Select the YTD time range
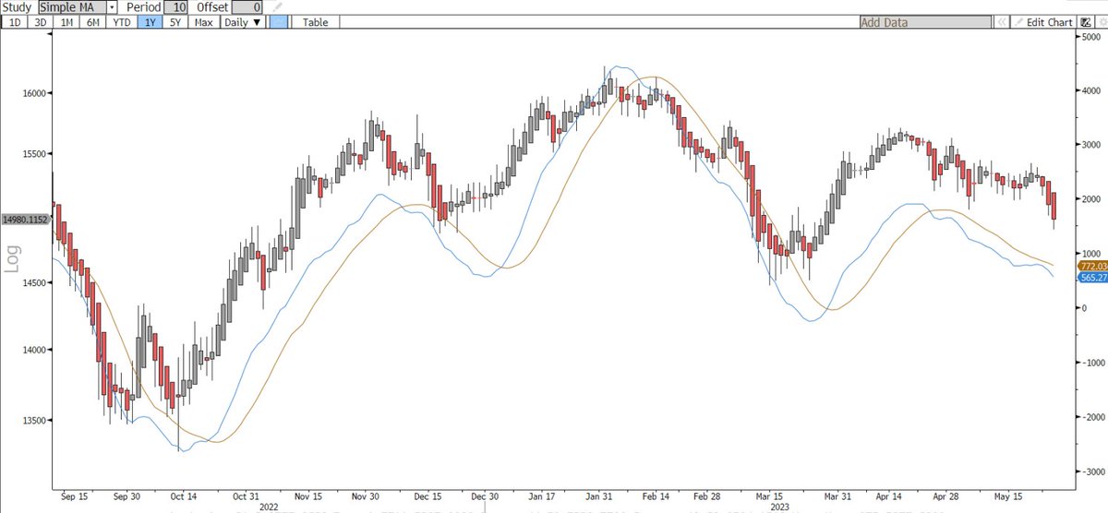 click(121, 21)
